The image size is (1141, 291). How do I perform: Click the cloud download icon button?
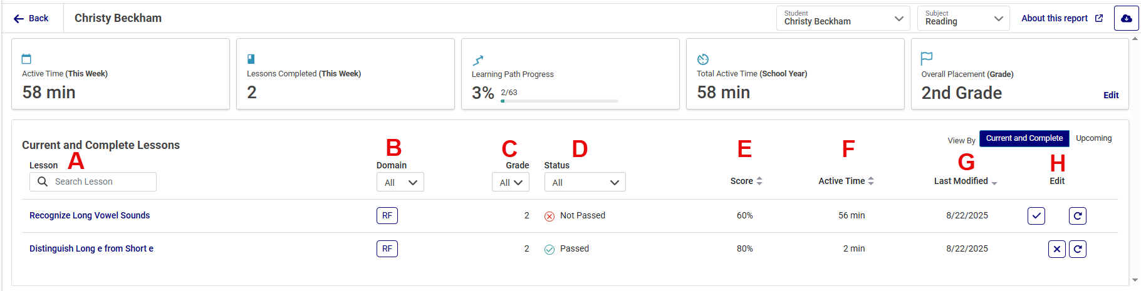pos(1126,18)
